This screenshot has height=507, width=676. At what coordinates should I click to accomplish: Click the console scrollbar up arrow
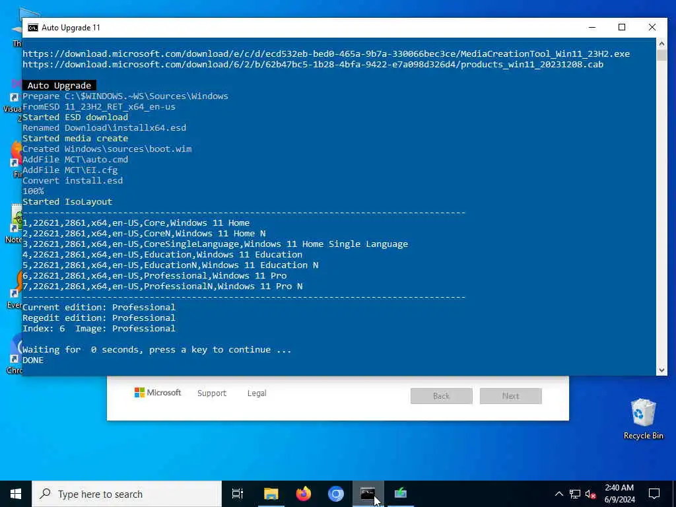661,43
